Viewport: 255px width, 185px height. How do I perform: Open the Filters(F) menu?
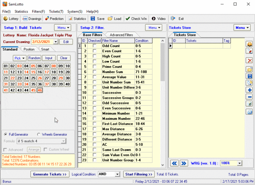38,11
